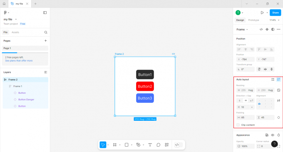Set vertical auto layout direction arrow
283x152 pixels.
click(x=239, y=100)
